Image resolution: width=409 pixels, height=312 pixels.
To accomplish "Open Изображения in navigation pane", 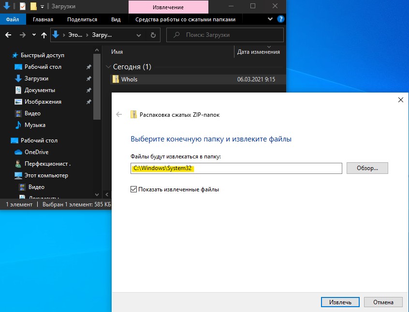I will [x=43, y=102].
